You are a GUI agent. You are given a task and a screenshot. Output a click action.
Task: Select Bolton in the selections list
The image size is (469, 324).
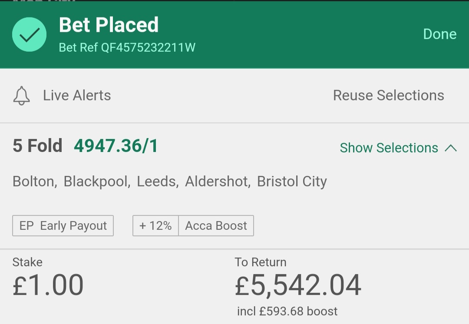point(35,181)
